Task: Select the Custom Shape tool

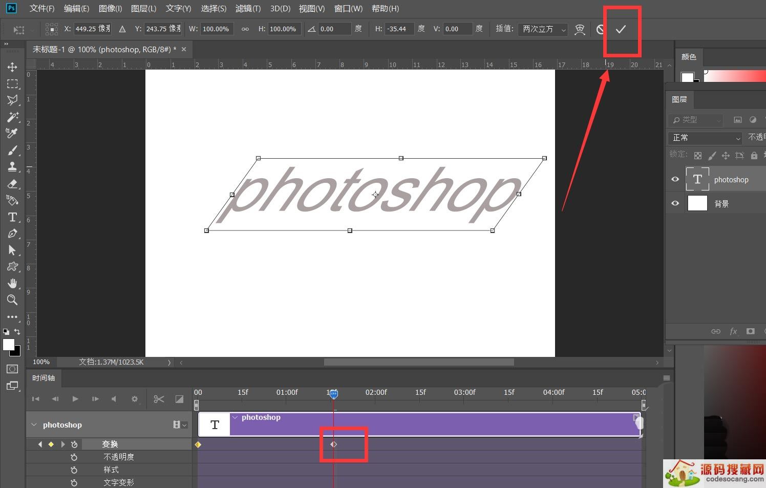Action: coord(12,267)
